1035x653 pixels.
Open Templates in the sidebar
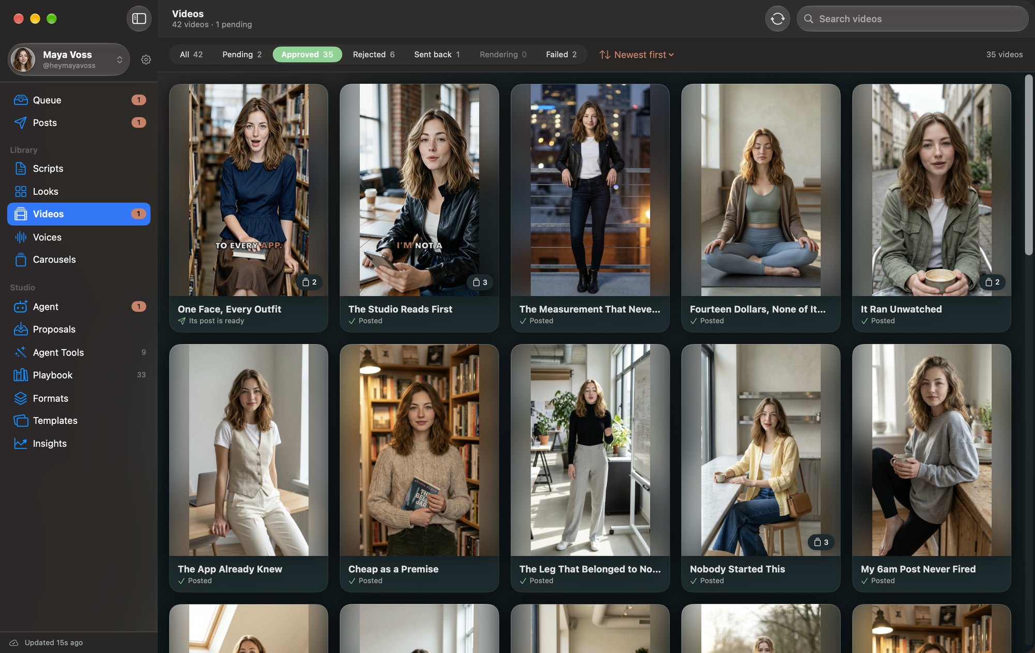79,421
